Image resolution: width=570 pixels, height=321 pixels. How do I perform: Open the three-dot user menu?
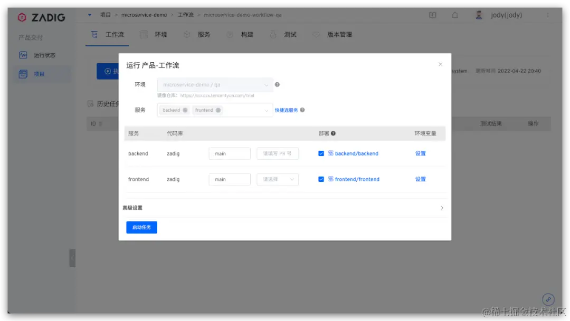point(547,15)
